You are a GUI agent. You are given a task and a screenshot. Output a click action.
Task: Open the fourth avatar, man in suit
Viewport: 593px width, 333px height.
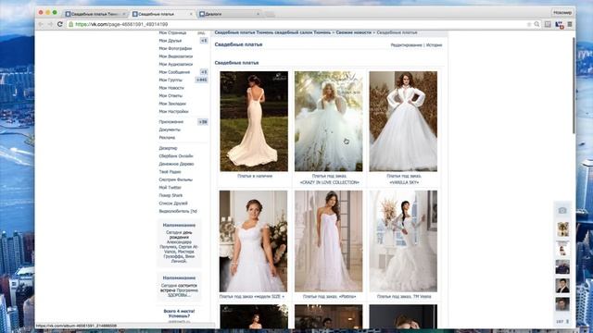(x=562, y=286)
